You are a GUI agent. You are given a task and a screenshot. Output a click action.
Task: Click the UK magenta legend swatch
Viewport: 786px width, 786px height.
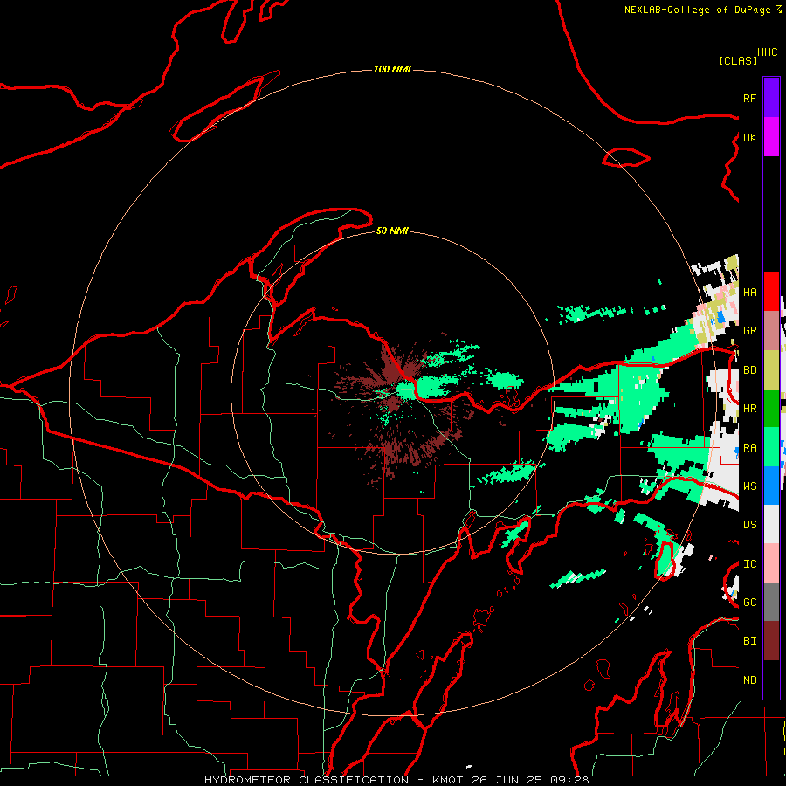[771, 137]
